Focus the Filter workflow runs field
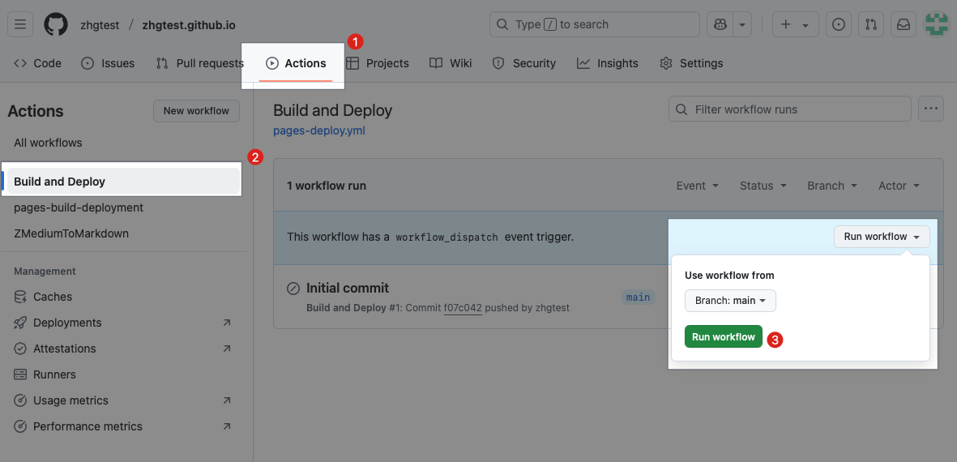 (x=798, y=109)
